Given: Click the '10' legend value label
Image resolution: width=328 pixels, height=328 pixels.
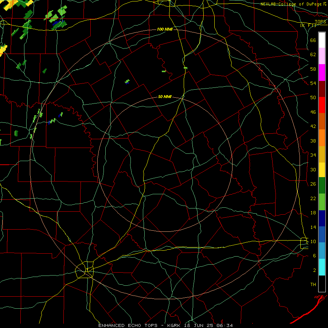Looking at the screenshot, I should [313, 241].
